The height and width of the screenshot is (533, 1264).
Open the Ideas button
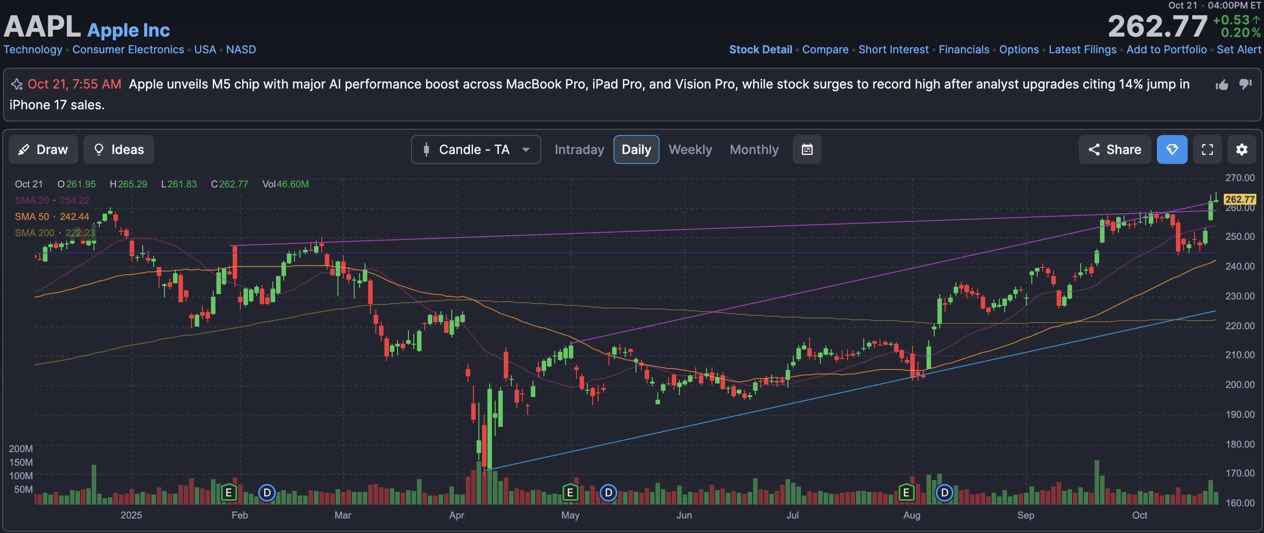tap(119, 150)
